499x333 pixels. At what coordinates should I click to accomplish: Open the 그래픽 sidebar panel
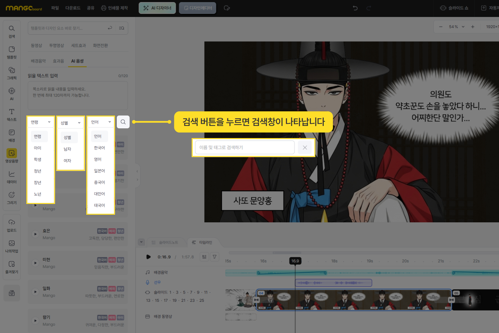12,73
